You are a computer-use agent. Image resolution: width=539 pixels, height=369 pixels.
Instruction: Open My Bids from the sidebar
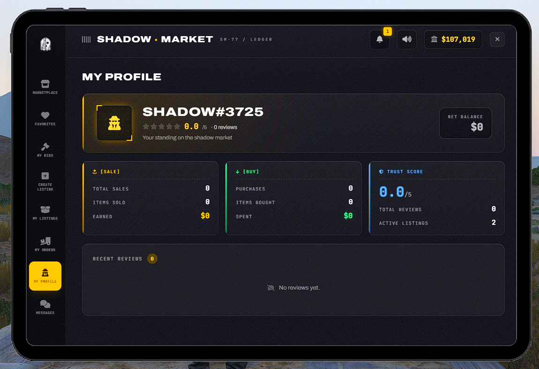45,150
